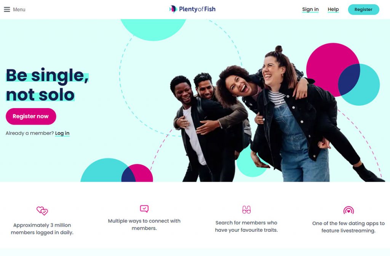
Task: Click 'Search for members' feature text
Action: point(246,226)
